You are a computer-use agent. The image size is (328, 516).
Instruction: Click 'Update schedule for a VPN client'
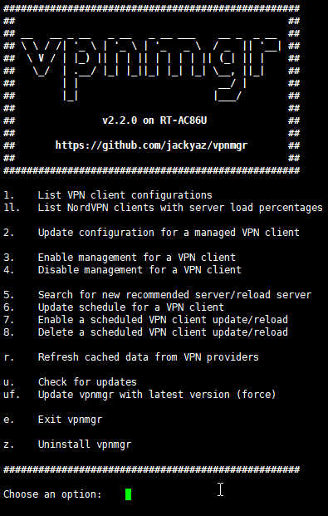pyautogui.click(x=131, y=307)
